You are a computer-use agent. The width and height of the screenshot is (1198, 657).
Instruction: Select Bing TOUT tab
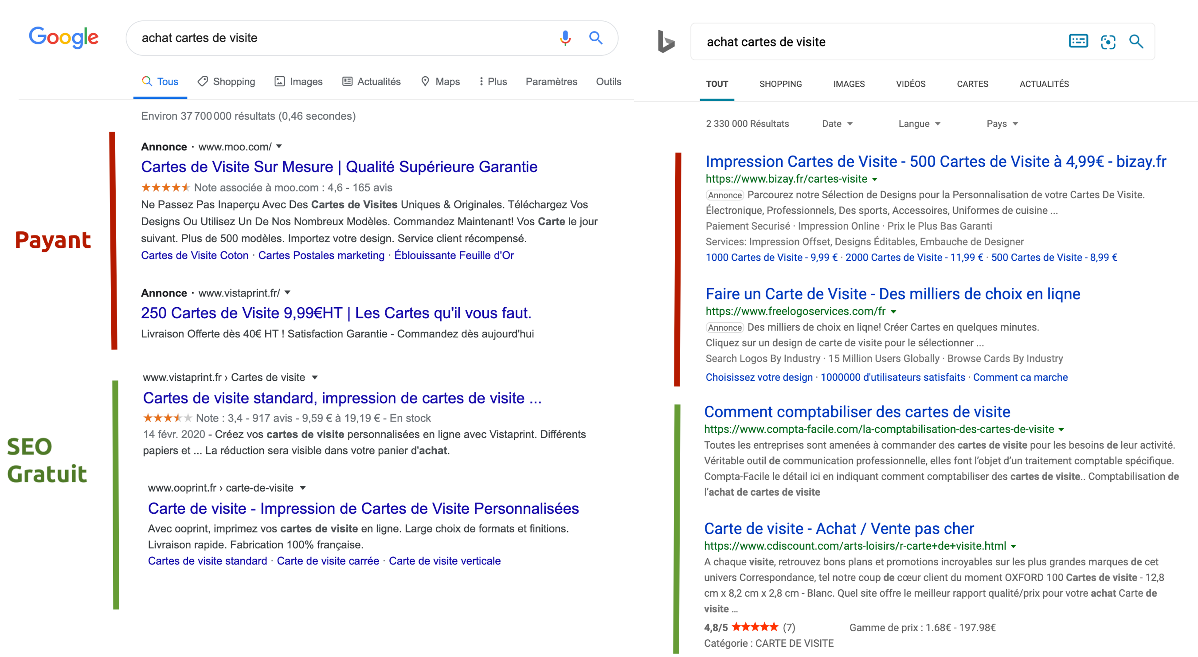716,84
